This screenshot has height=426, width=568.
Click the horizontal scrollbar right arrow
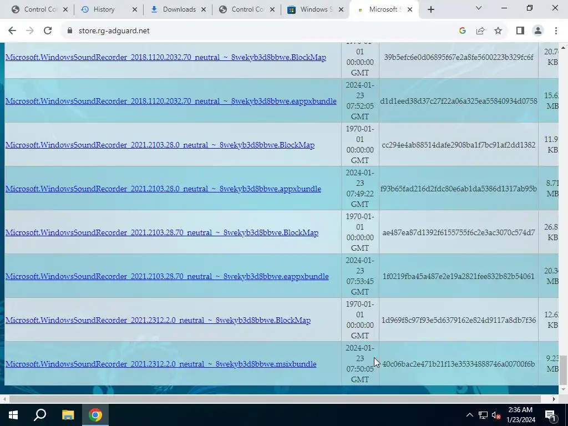click(x=554, y=399)
